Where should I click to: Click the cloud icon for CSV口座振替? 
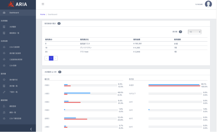point(4,47)
